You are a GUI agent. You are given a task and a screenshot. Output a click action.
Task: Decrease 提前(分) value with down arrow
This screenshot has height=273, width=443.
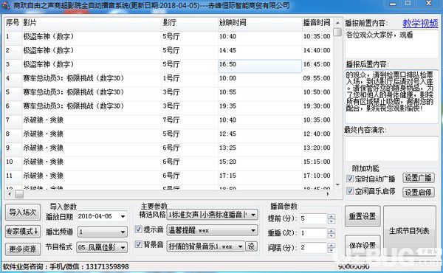point(331,221)
